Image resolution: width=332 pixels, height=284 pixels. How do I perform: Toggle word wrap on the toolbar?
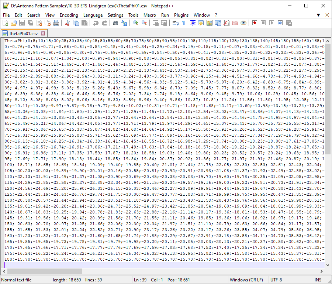[175, 23]
